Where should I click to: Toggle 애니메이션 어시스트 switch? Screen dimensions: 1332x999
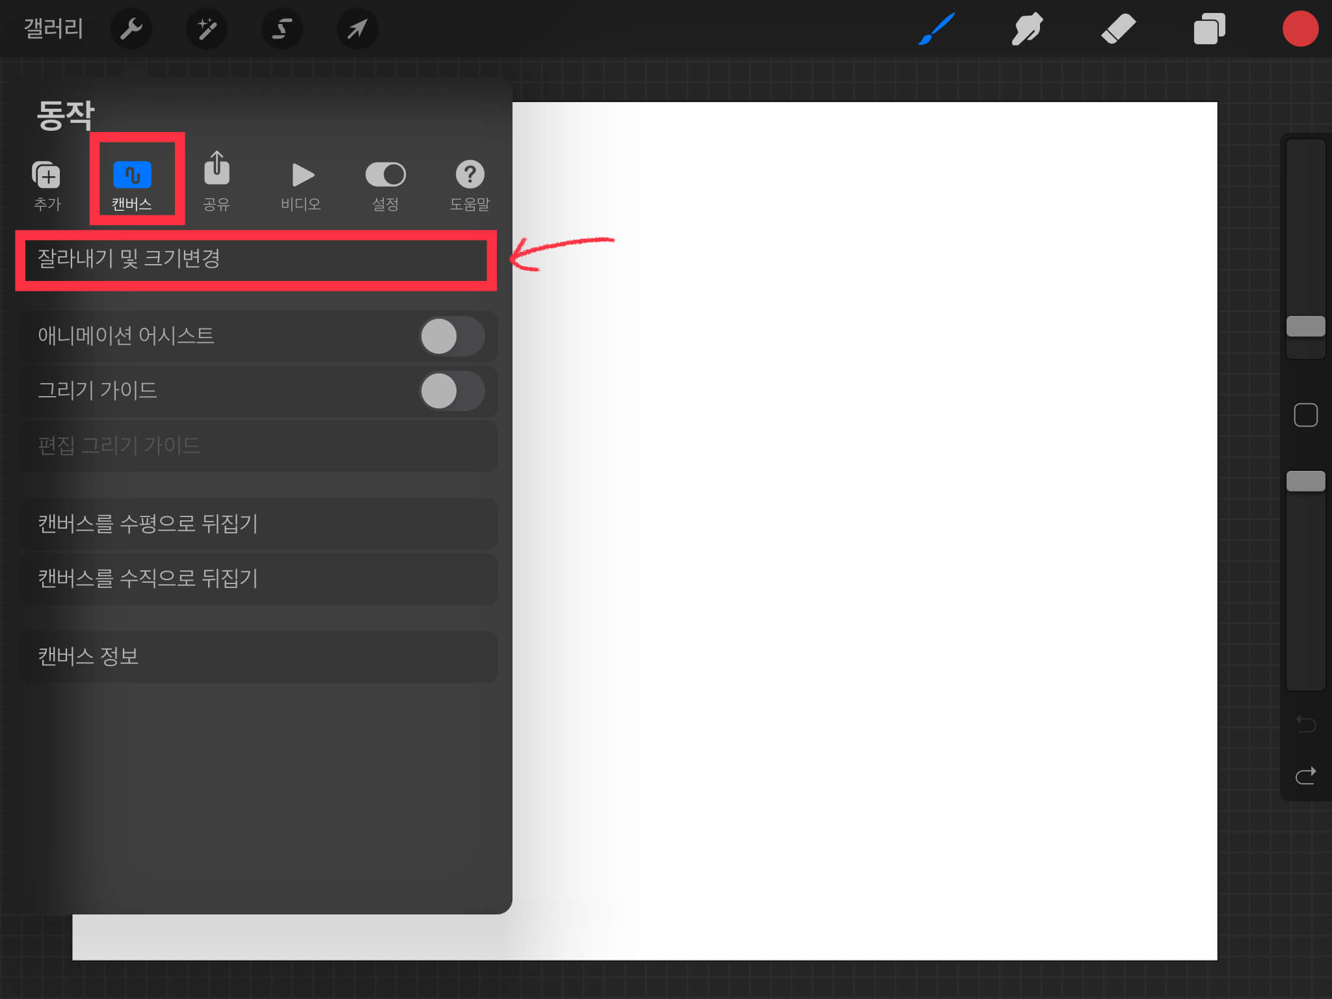click(x=452, y=336)
